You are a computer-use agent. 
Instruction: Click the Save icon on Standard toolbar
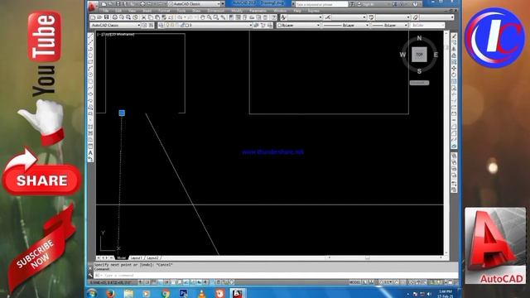(106, 17)
